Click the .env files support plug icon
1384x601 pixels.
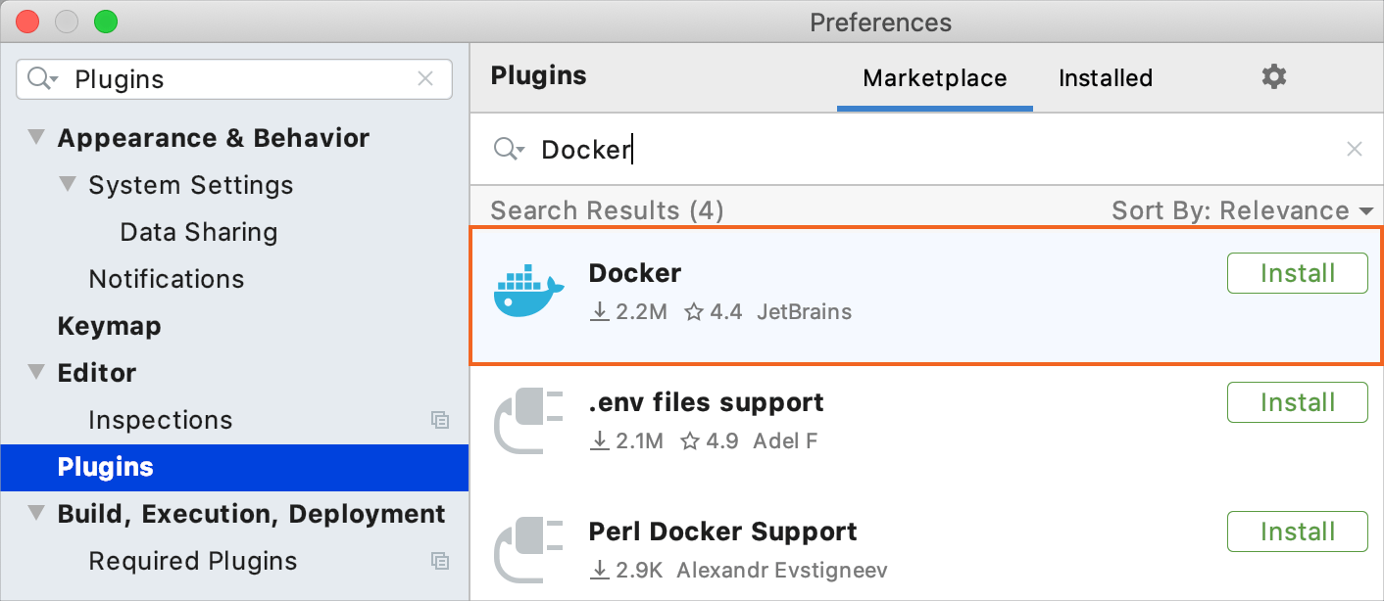pos(529,421)
